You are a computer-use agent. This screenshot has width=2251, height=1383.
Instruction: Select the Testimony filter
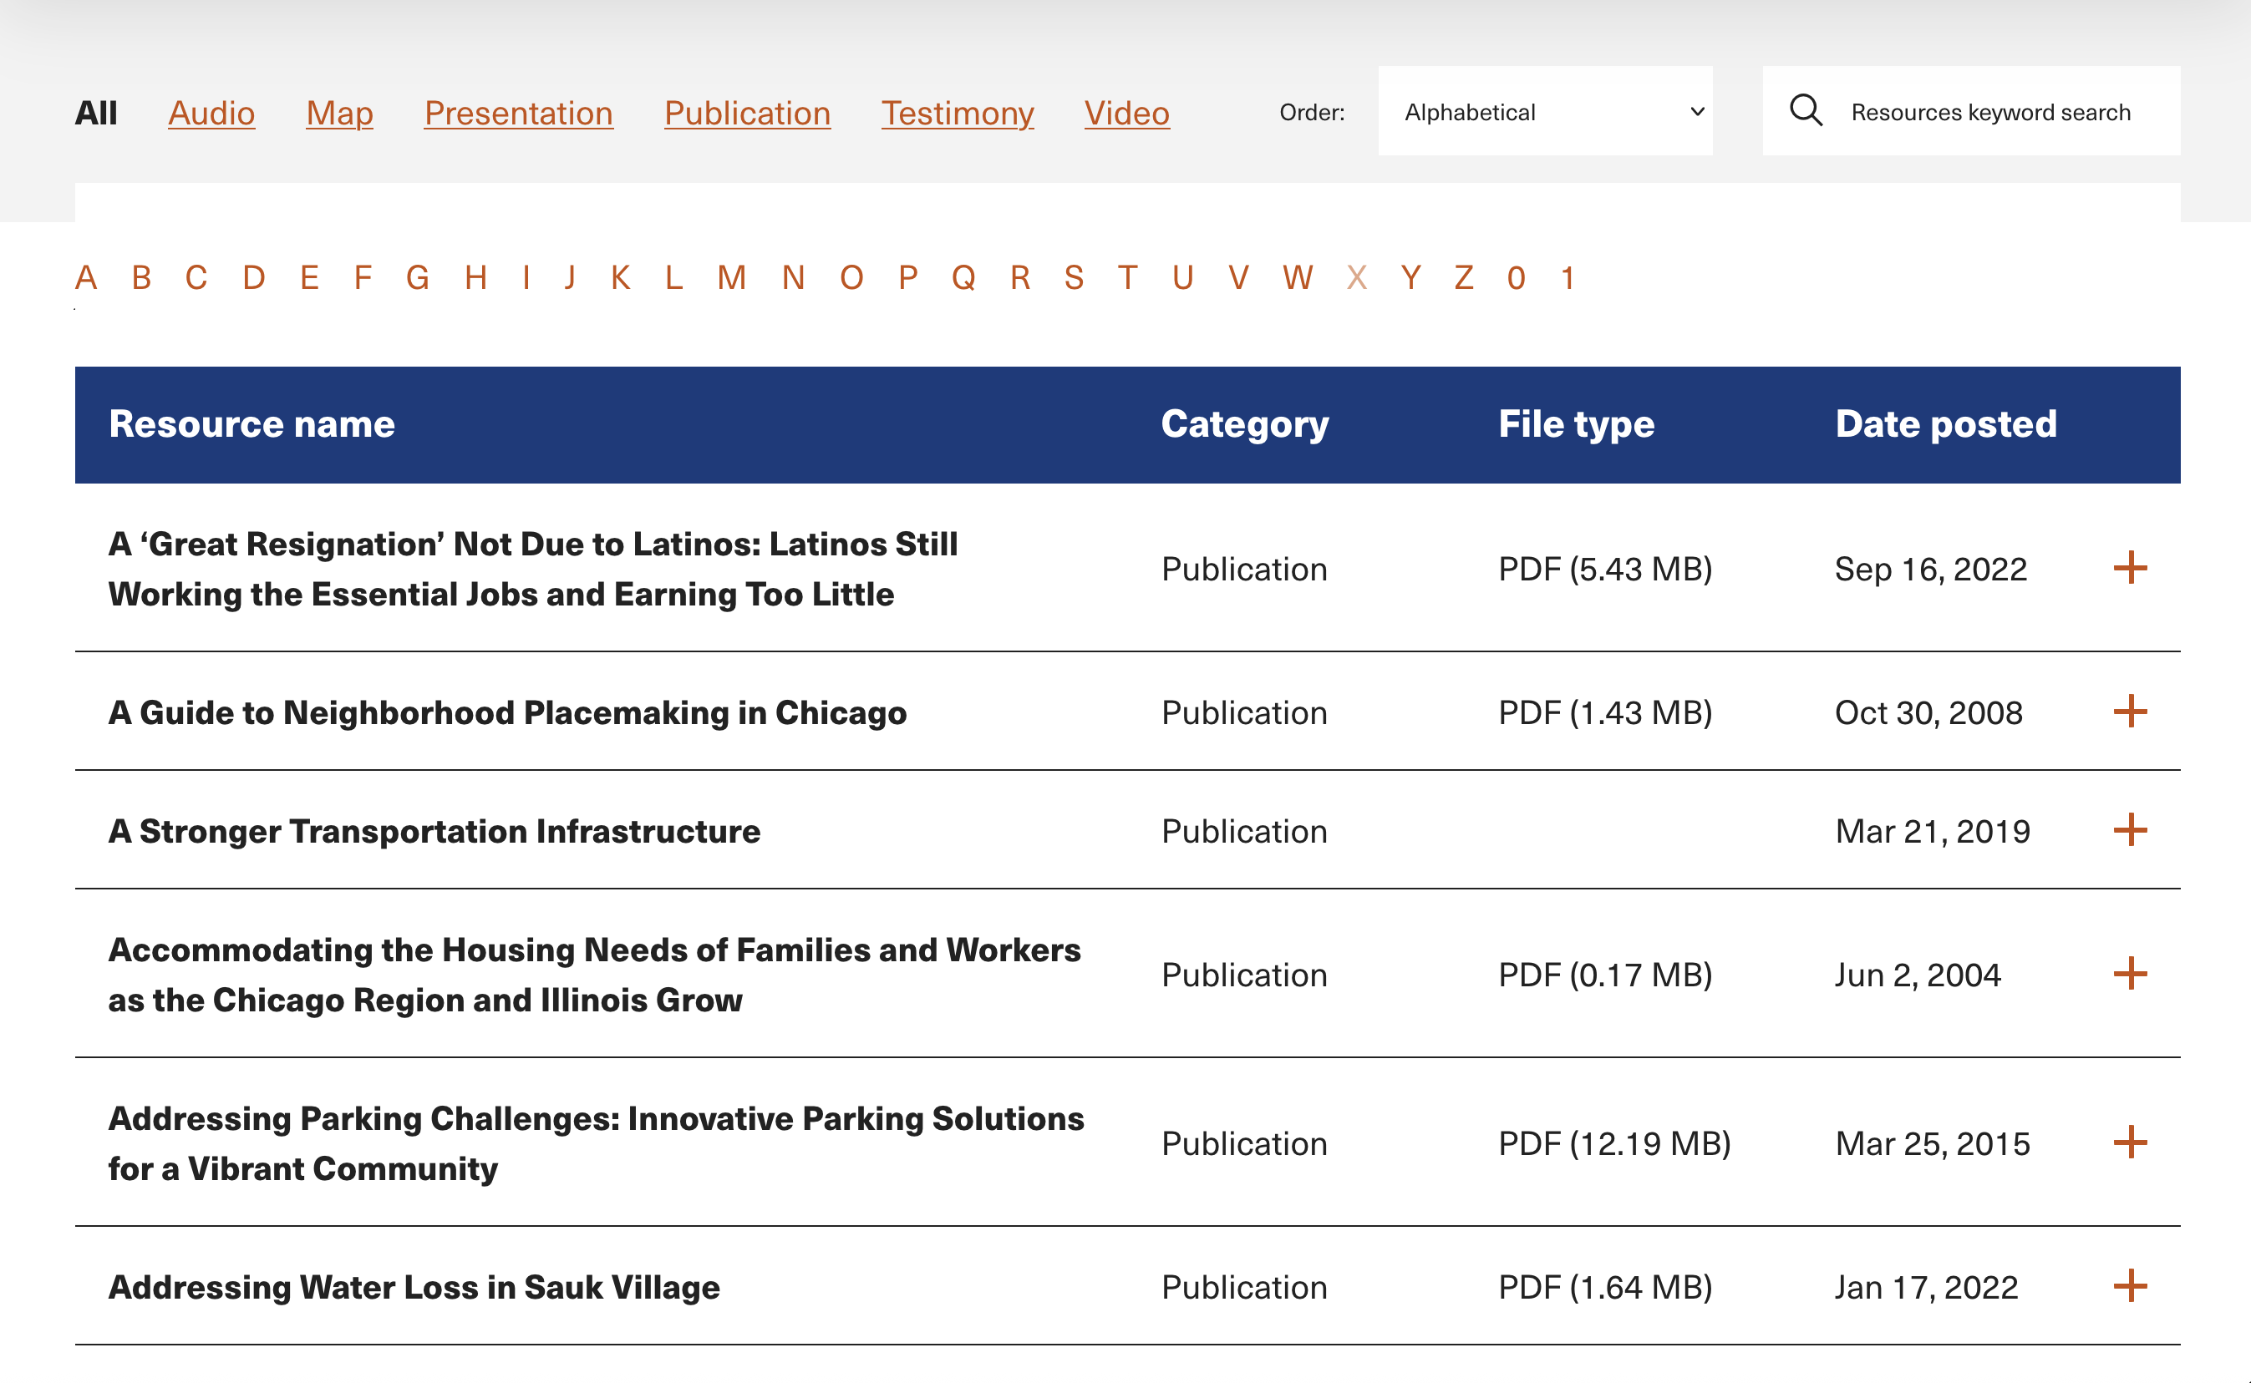[957, 113]
